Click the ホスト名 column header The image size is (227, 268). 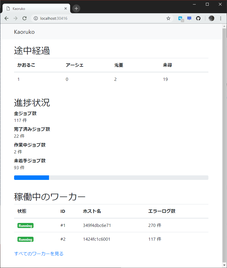(92, 211)
